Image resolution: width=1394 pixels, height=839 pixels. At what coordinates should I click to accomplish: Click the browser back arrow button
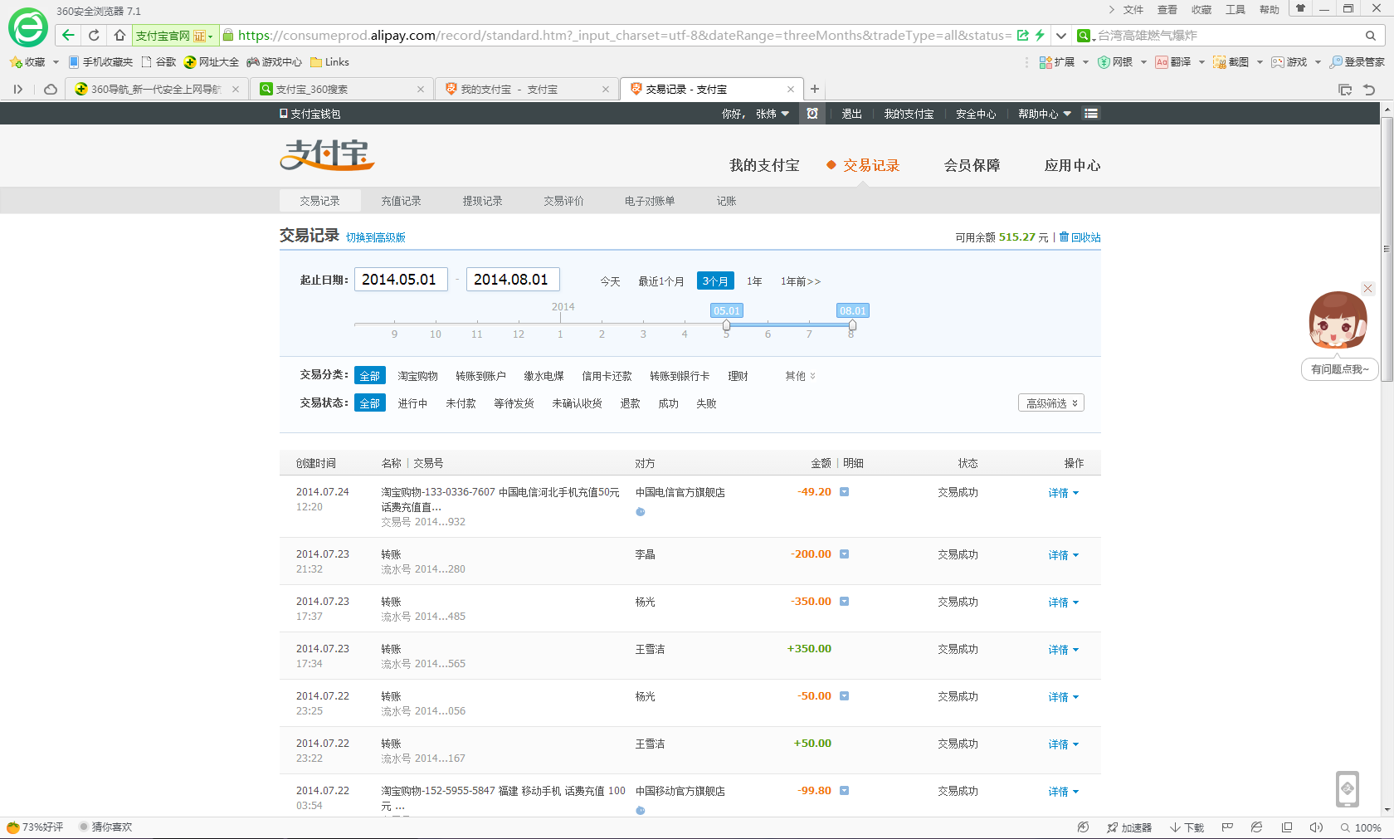(68, 36)
